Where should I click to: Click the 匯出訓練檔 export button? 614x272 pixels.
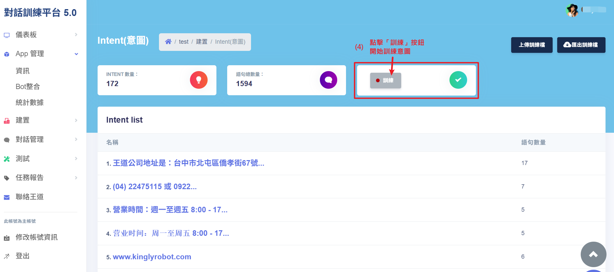(x=581, y=45)
